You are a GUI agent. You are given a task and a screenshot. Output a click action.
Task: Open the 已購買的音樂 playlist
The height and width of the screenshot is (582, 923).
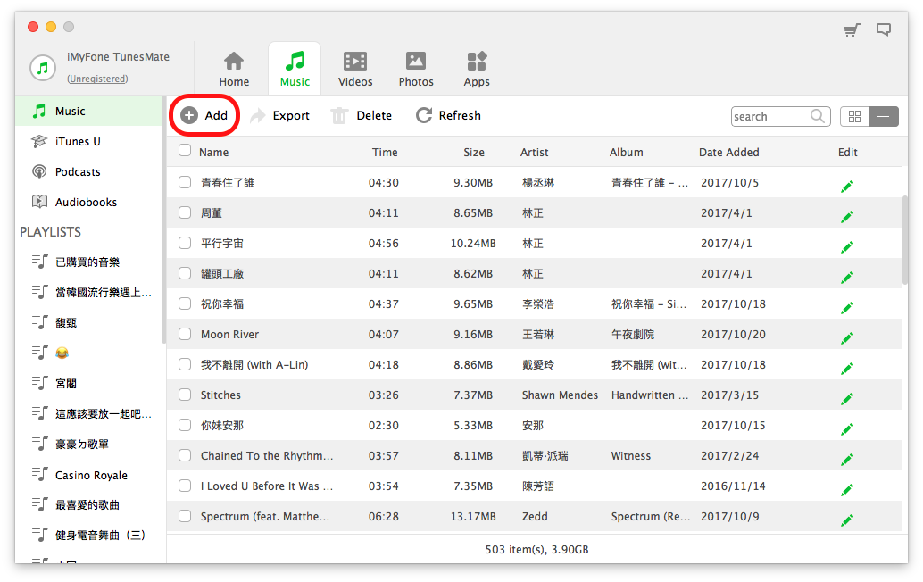click(88, 262)
